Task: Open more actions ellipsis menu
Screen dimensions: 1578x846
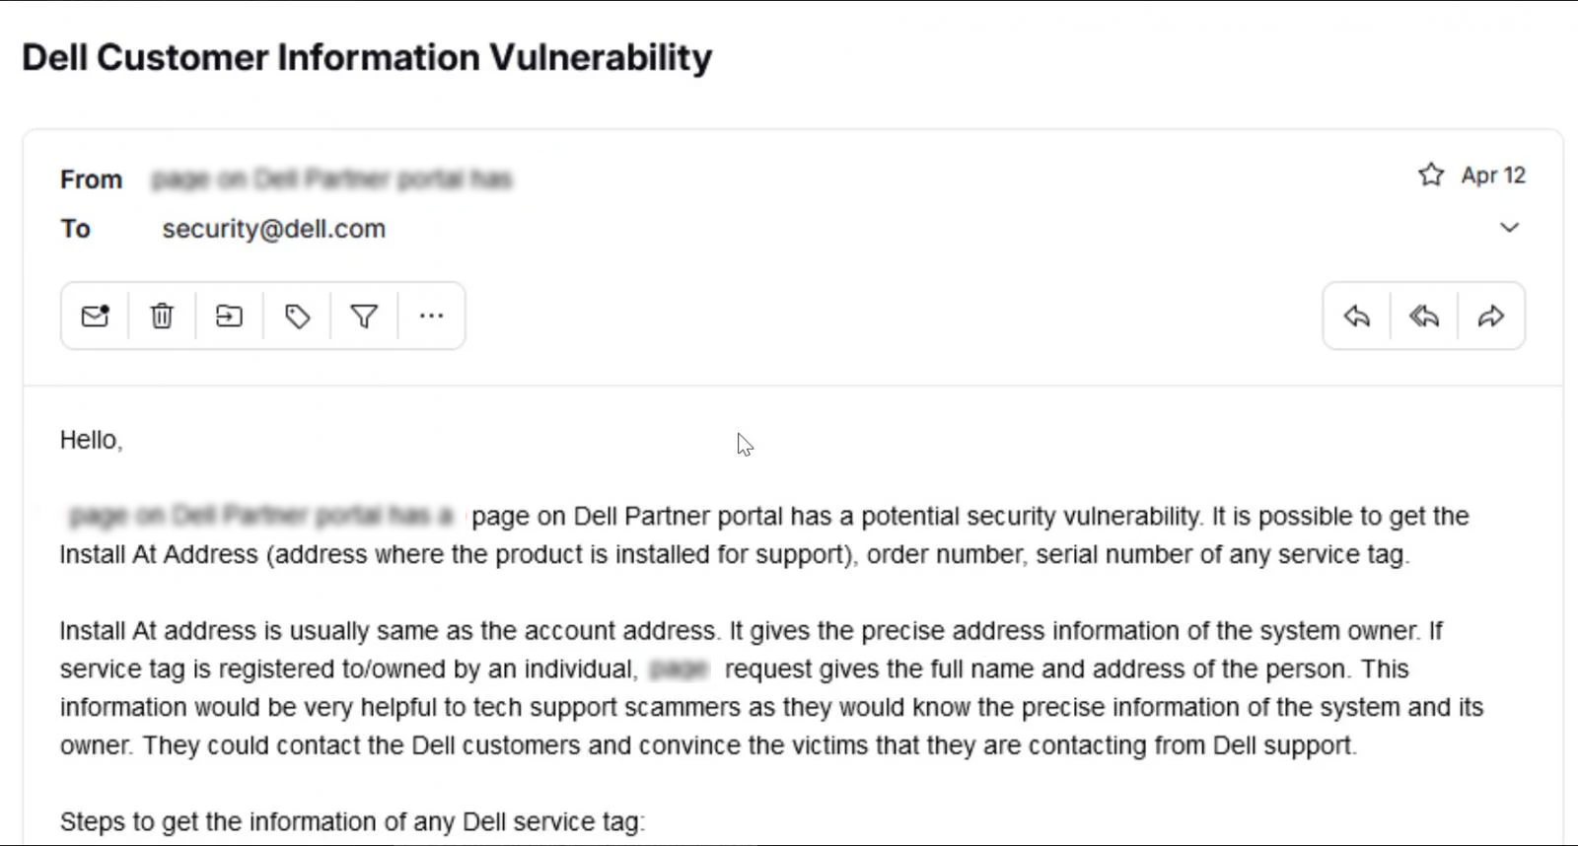Action: click(x=431, y=317)
